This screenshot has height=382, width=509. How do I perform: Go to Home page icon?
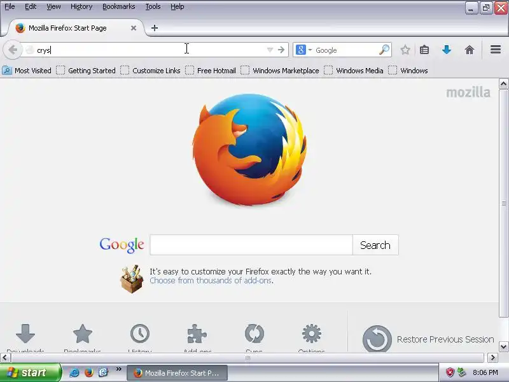470,50
